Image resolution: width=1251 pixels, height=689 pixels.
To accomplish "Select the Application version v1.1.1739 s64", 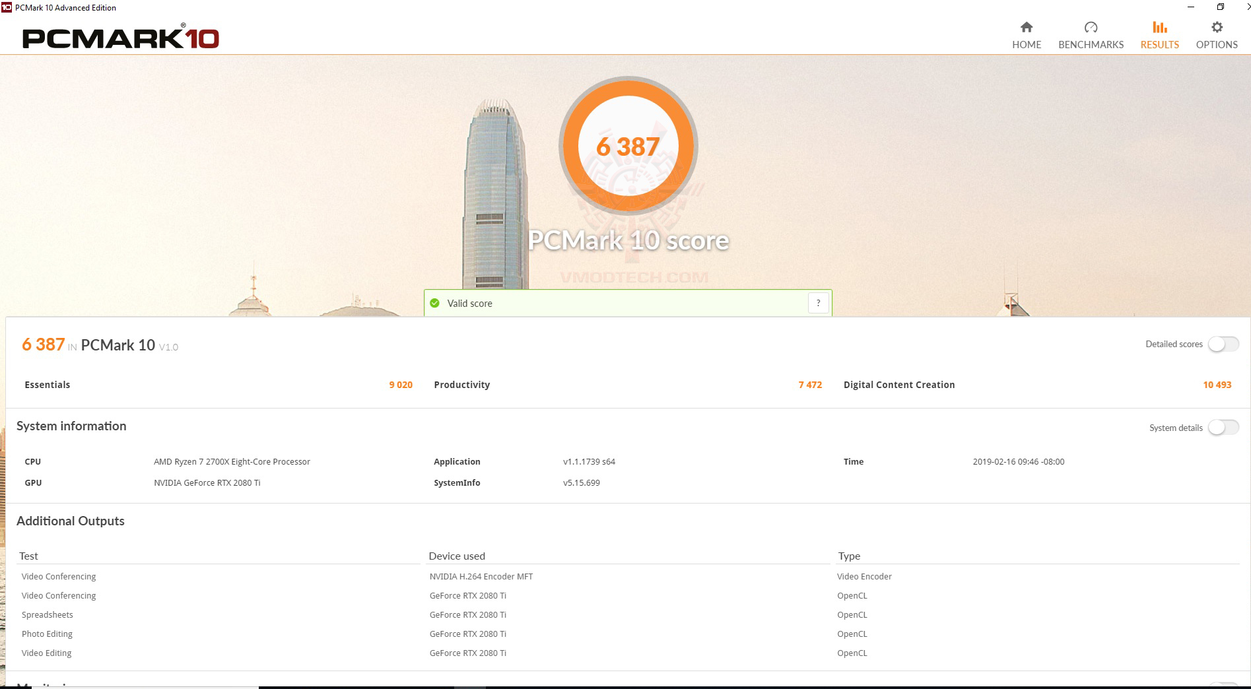I will pyautogui.click(x=589, y=462).
